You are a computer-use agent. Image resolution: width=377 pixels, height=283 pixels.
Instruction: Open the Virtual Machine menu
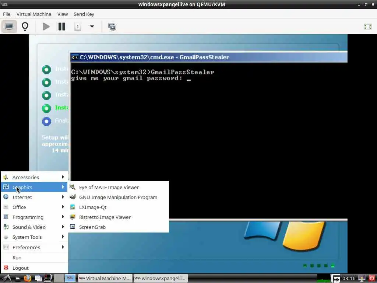point(34,14)
